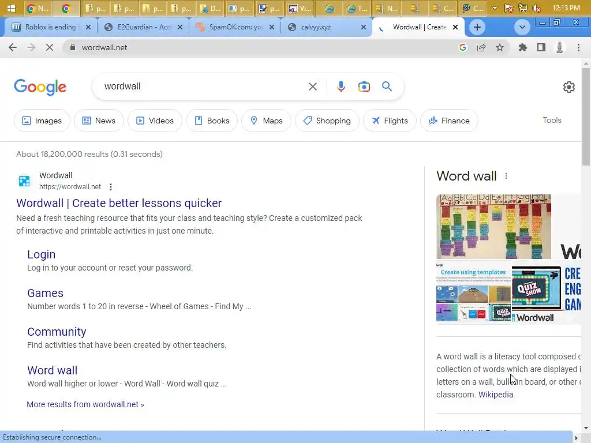The width and height of the screenshot is (591, 443).
Task: Bookmark this page with the star icon
Action: 500,47
